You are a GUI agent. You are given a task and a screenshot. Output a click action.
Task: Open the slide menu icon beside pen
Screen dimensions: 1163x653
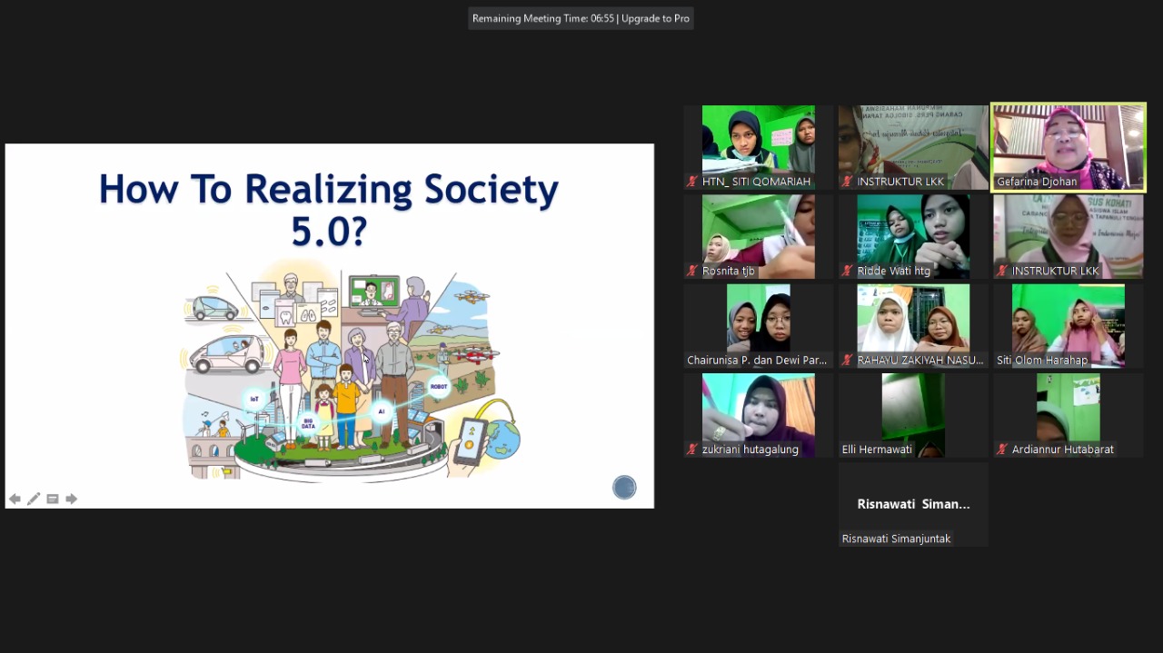tap(53, 499)
